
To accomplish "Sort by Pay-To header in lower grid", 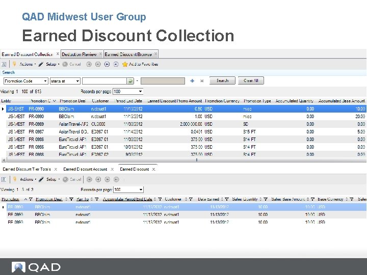I will [83, 199].
